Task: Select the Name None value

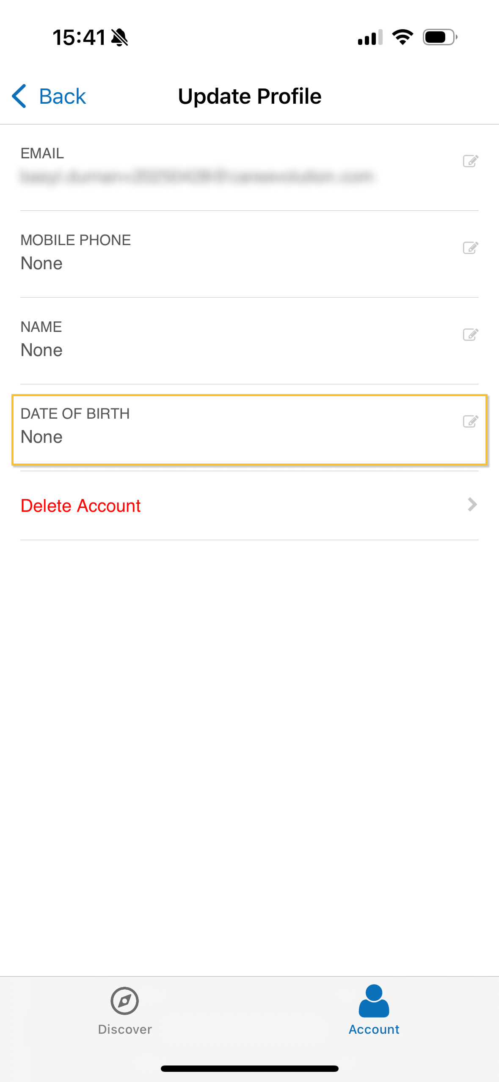Action: pyautogui.click(x=41, y=351)
